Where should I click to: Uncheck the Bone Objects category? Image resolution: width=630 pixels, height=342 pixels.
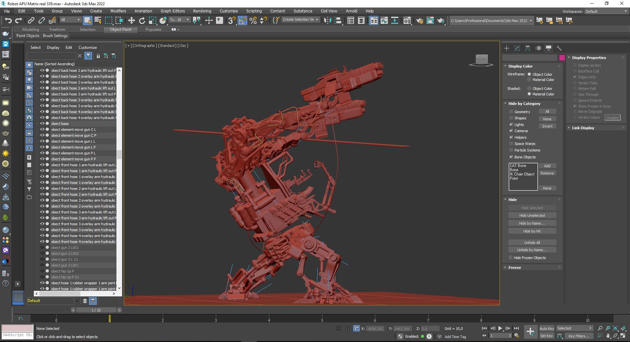pos(511,157)
